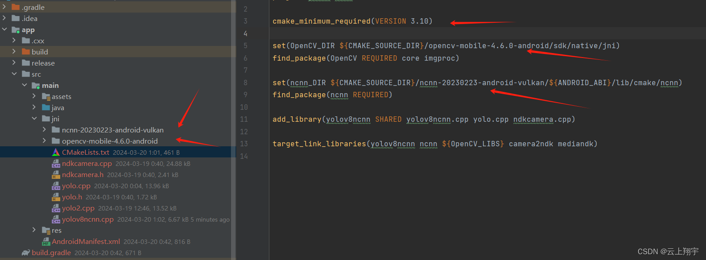Viewport: 706px width, 260px height.
Task: Open yolo2.cpp file
Action: [78, 208]
